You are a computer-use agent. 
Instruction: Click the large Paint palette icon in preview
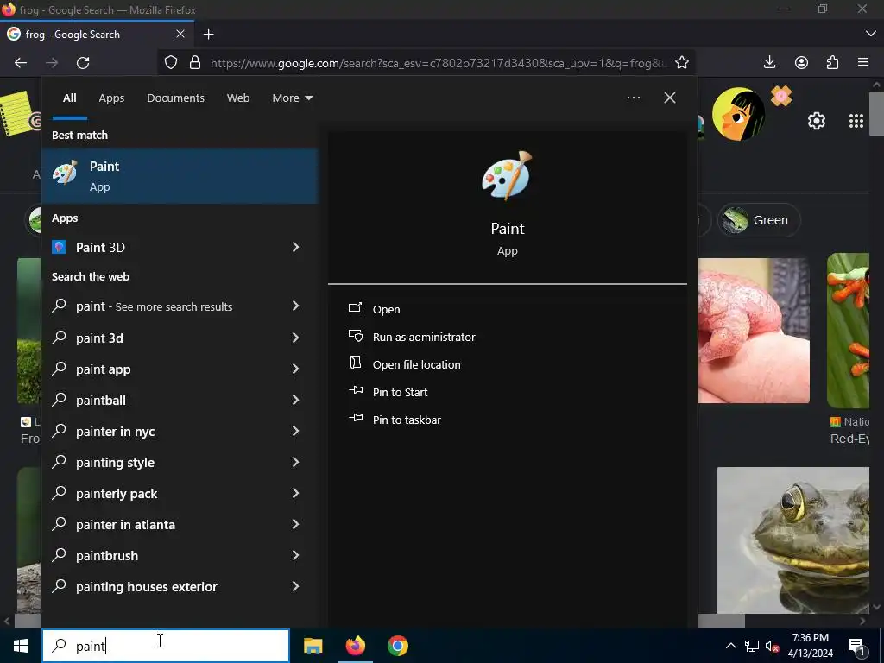coord(507,175)
